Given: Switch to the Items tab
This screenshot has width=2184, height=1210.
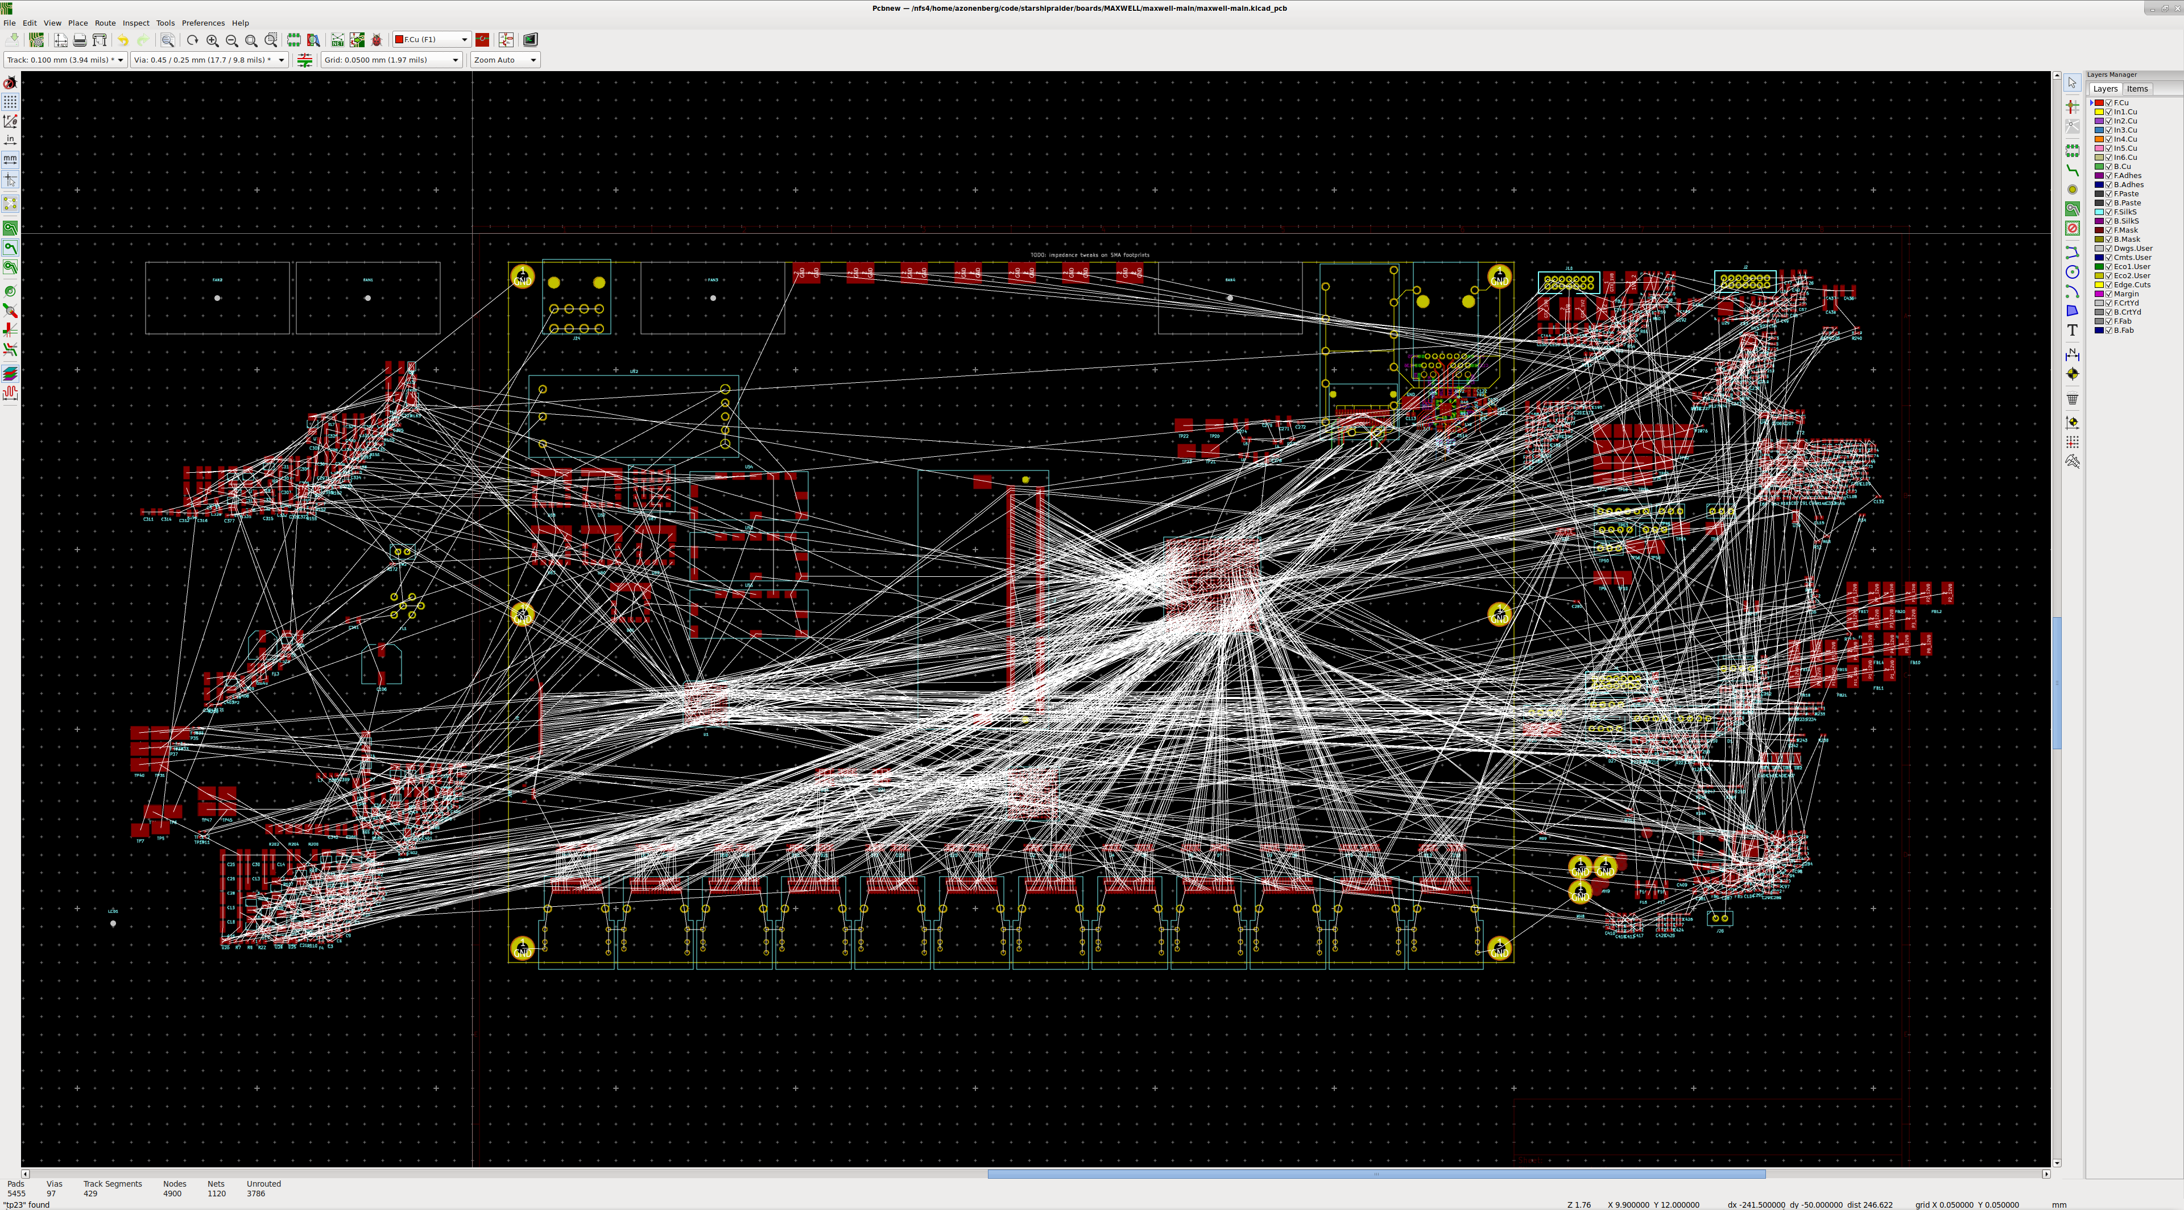Looking at the screenshot, I should tap(2137, 89).
